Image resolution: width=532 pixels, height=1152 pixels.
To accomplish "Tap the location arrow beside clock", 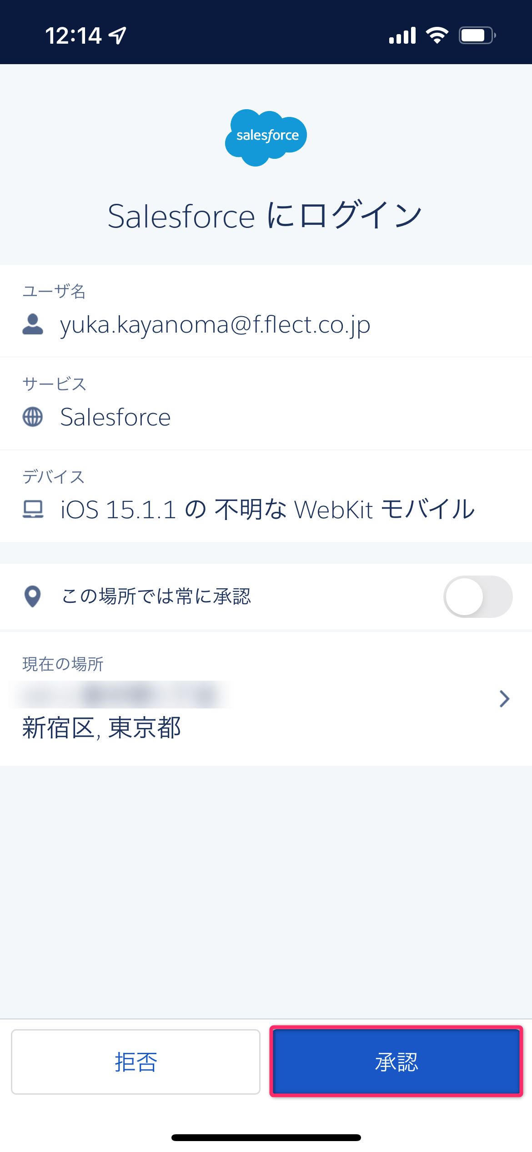I will pyautogui.click(x=117, y=35).
